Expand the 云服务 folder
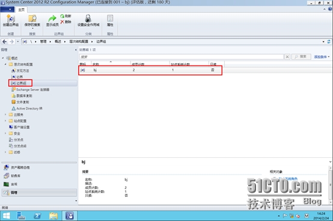 tap(5, 114)
